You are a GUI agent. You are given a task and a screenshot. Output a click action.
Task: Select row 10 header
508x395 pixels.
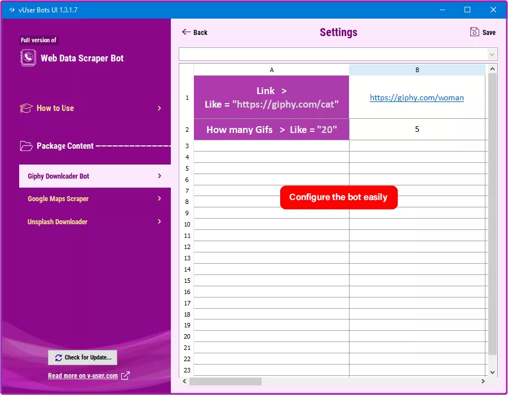[x=187, y=224]
